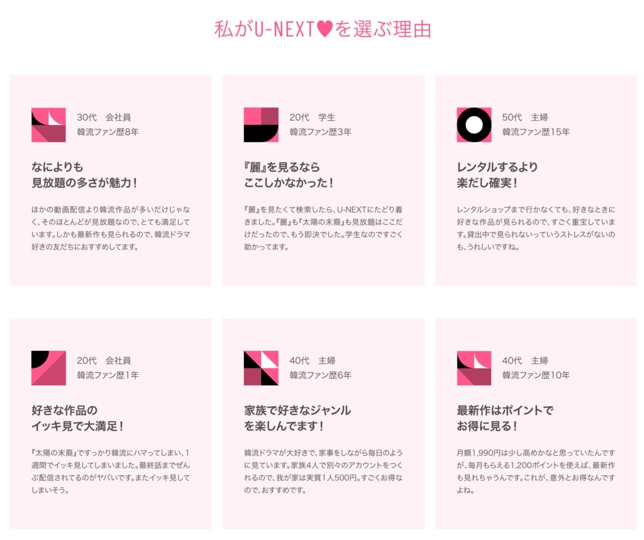This screenshot has width=644, height=540.
Task: Click the 好きな作品のイッキ見で大満足! title
Action: tap(77, 418)
